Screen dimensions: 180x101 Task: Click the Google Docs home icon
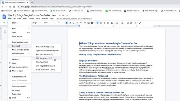(4, 17)
